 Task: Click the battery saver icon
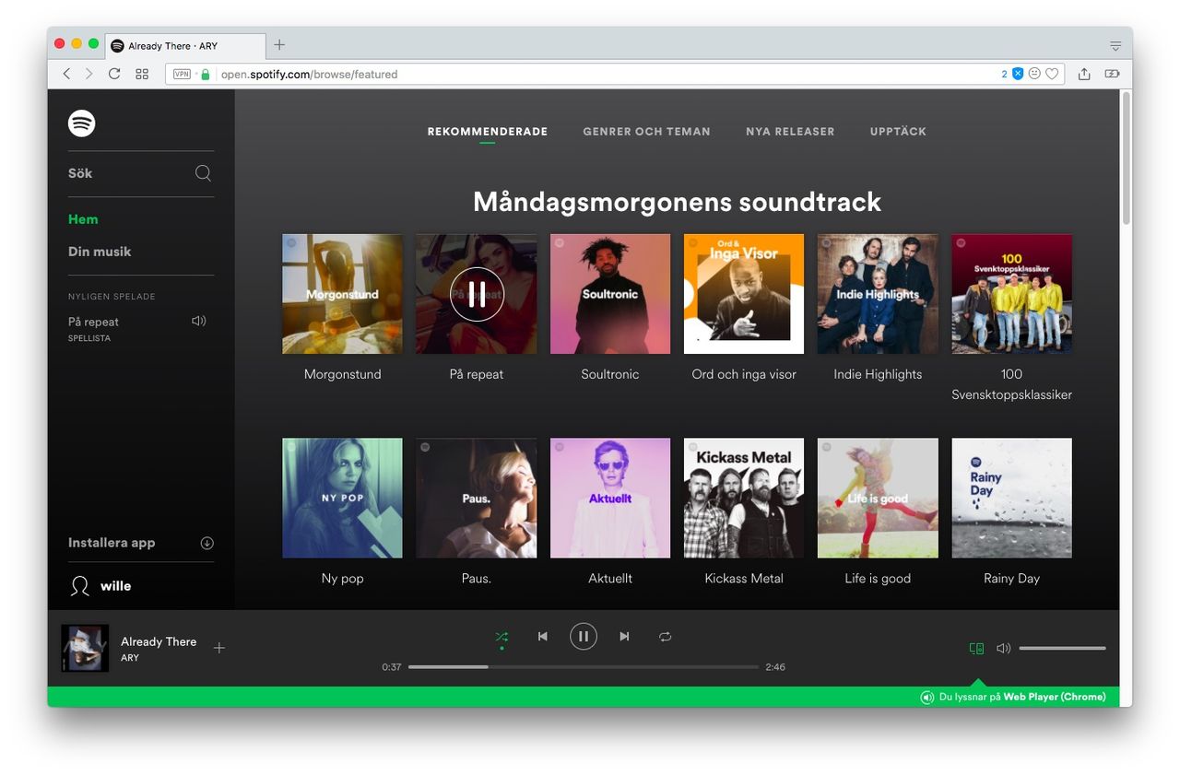point(1113,74)
